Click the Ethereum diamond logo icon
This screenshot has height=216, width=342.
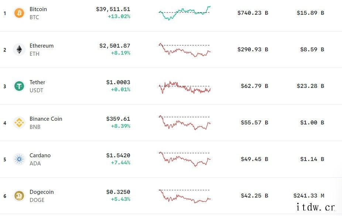pyautogui.click(x=19, y=49)
